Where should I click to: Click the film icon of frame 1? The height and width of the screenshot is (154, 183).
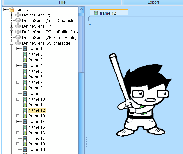(x=25, y=49)
